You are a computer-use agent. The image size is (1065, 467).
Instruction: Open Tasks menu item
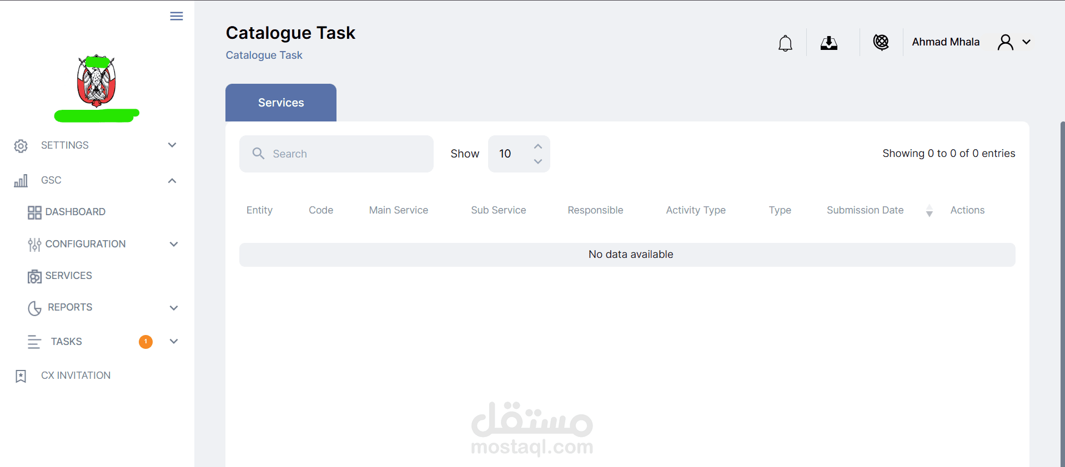(x=67, y=342)
